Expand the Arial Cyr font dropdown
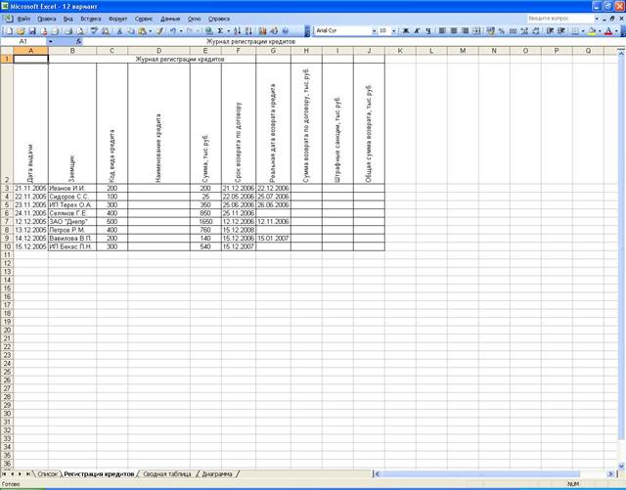 point(372,31)
